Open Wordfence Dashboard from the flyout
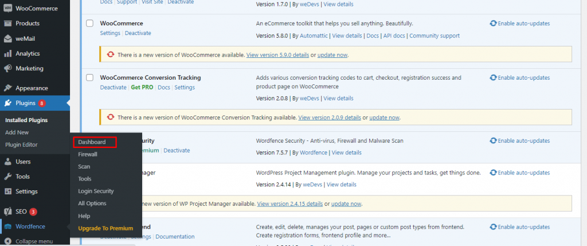587x246 pixels. coord(92,142)
